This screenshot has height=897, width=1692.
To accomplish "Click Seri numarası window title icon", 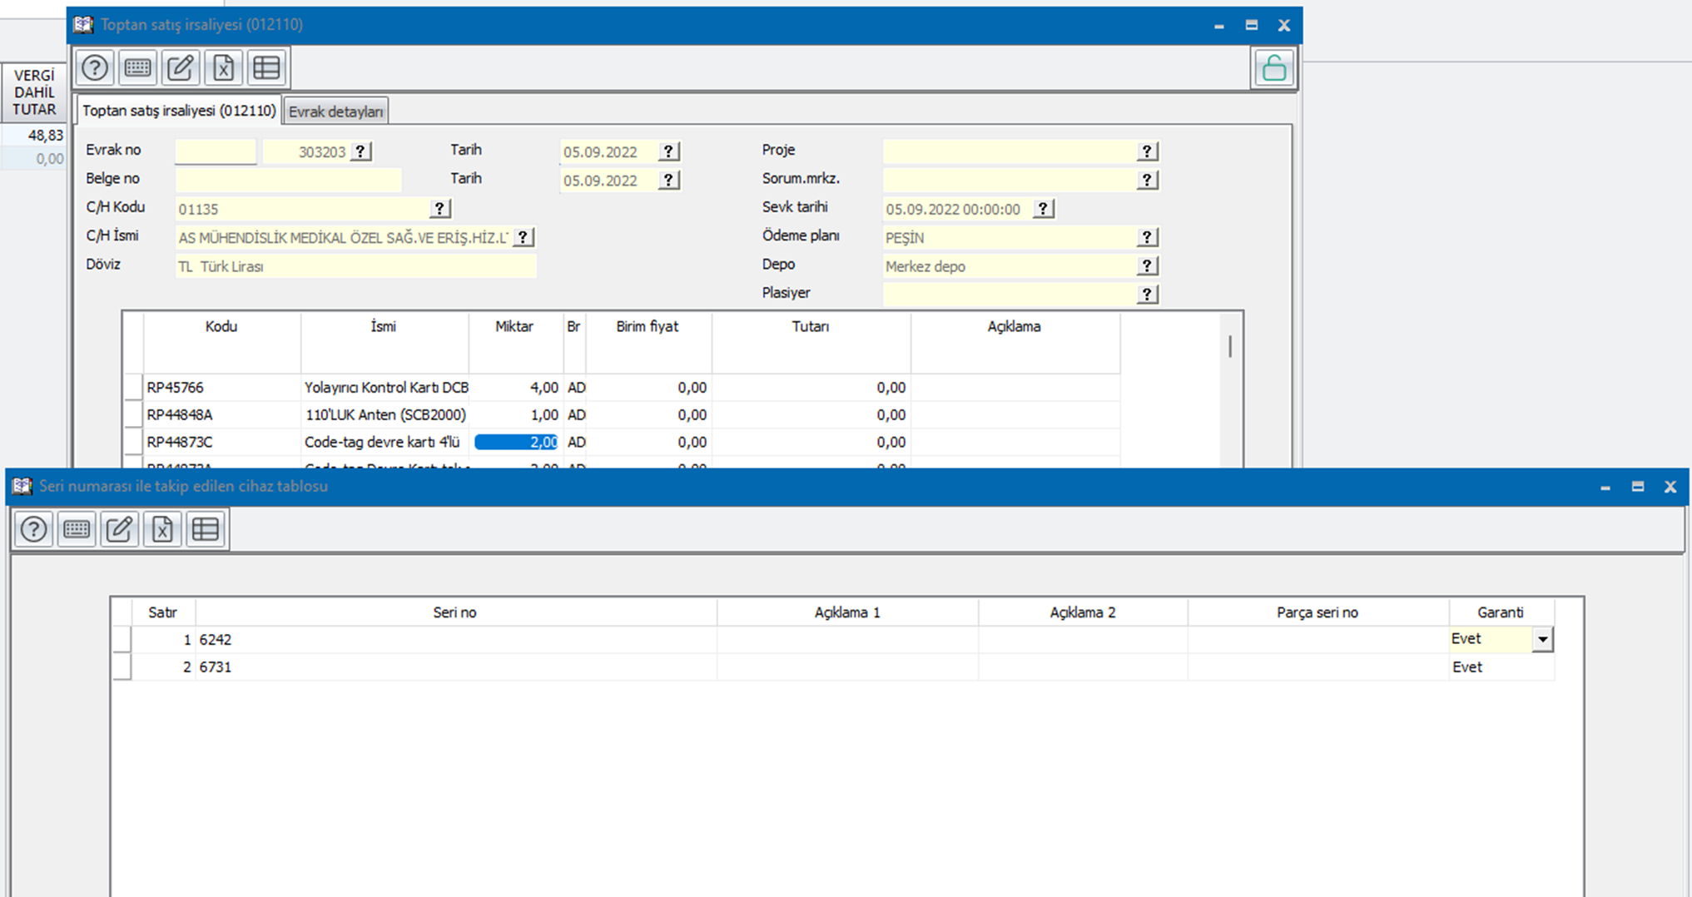I will [22, 486].
